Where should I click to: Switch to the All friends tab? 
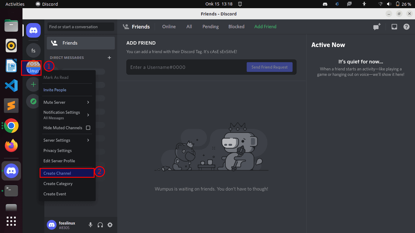click(189, 27)
